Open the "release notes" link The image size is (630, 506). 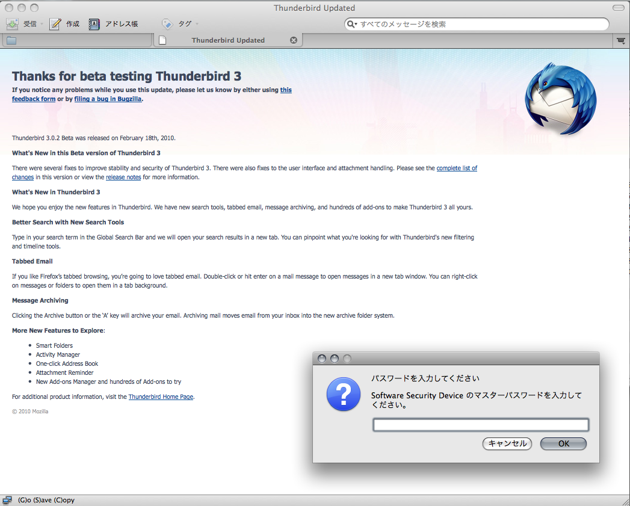coord(123,177)
